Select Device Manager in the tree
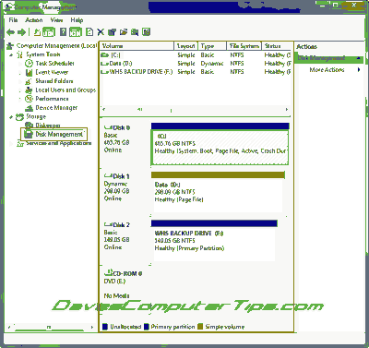369x348 pixels. [x=56, y=108]
